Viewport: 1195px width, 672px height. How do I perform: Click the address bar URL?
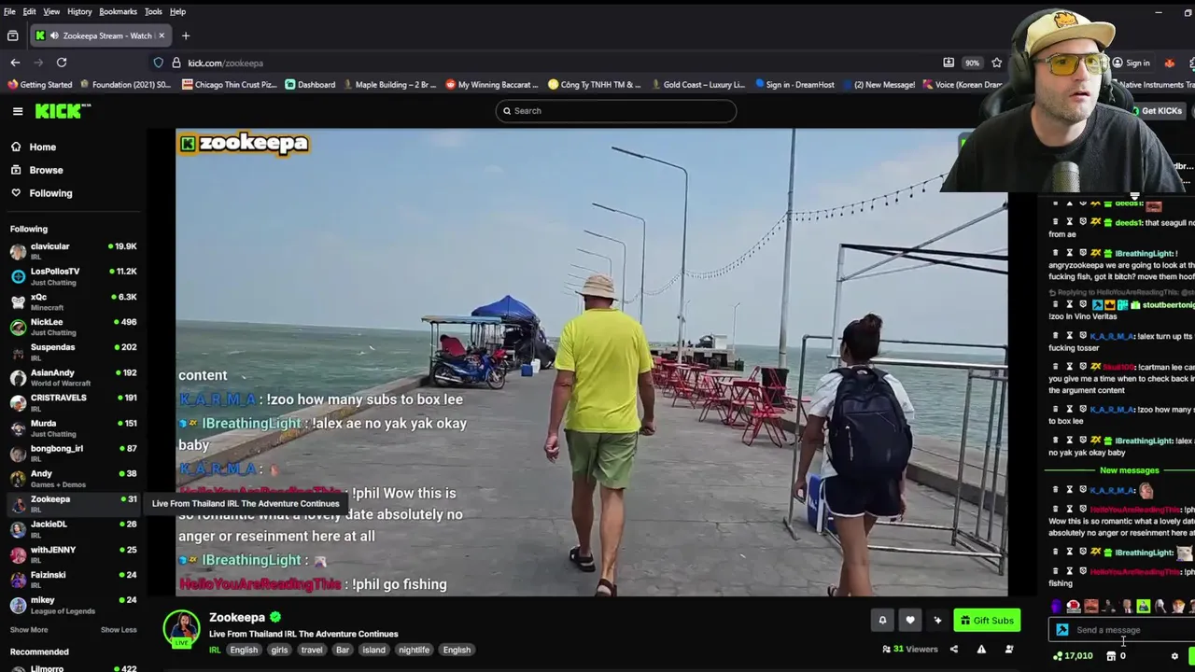[x=225, y=63]
